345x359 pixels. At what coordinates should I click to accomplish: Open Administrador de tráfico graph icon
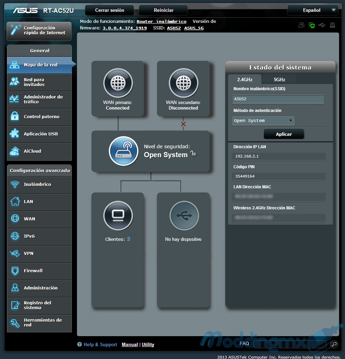click(x=14, y=99)
